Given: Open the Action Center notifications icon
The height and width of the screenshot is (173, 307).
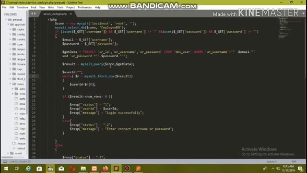Looking at the screenshot, I should [x=300, y=169].
